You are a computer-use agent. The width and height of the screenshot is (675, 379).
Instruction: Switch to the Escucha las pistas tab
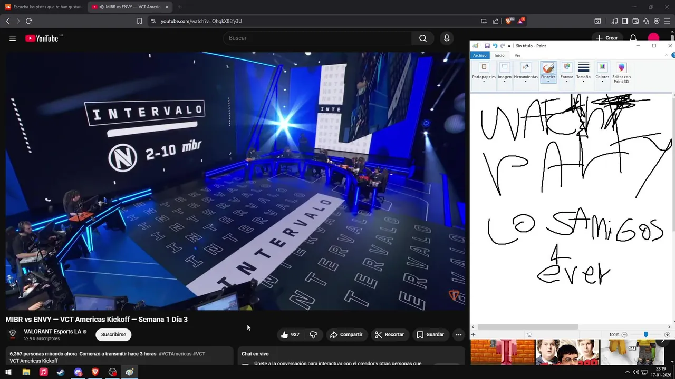tap(44, 7)
